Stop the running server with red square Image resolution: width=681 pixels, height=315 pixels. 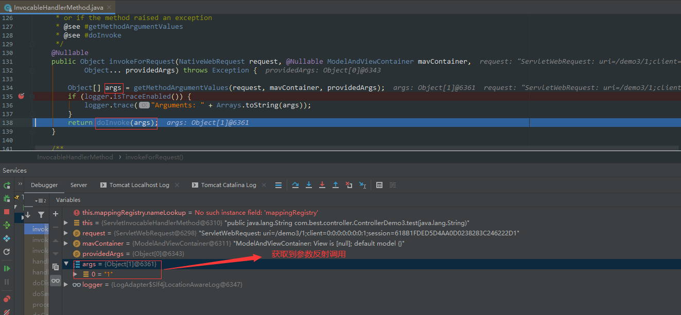click(7, 212)
